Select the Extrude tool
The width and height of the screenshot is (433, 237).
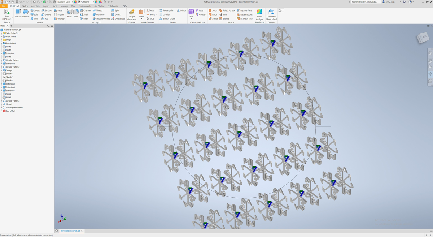[18, 13]
